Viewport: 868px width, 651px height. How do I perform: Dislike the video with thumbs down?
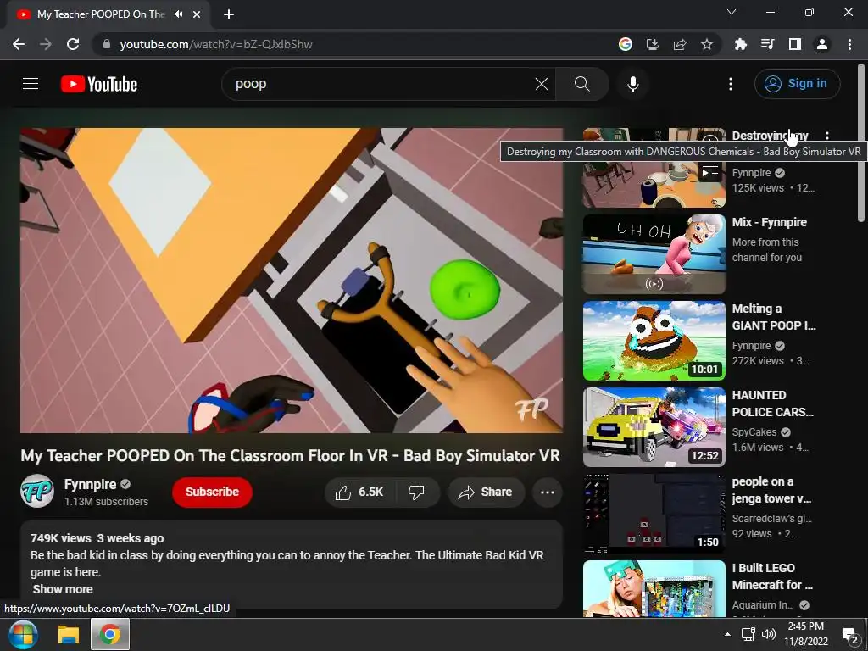point(416,492)
